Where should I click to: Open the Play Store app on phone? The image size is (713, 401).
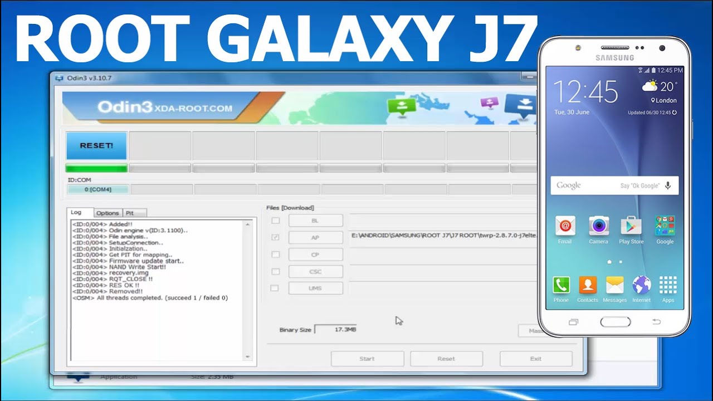pos(631,229)
